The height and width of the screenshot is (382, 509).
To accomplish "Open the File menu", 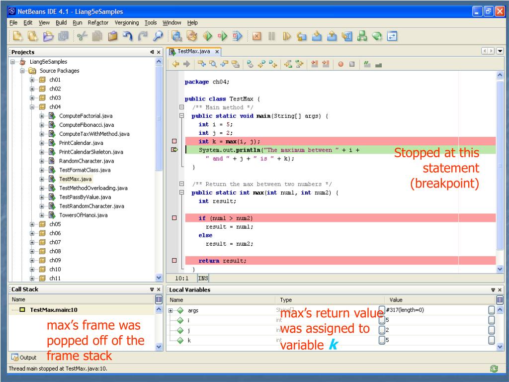I will coord(13,22).
